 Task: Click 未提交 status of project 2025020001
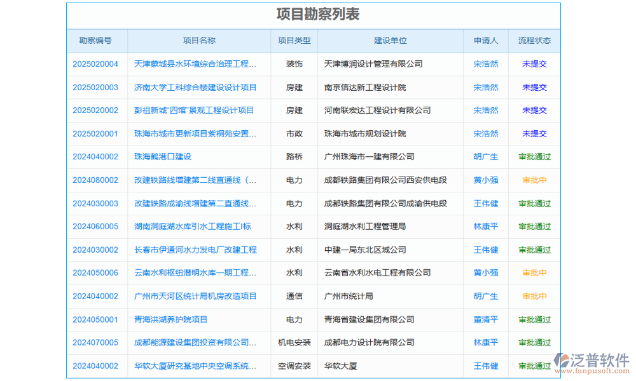534,133
